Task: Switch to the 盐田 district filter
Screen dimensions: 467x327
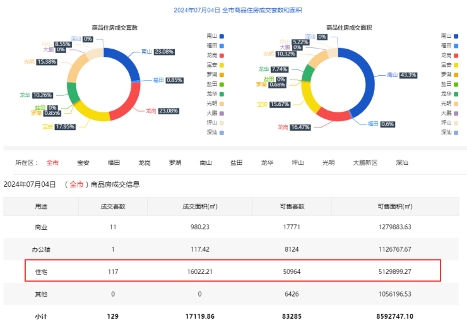Action: (x=237, y=163)
